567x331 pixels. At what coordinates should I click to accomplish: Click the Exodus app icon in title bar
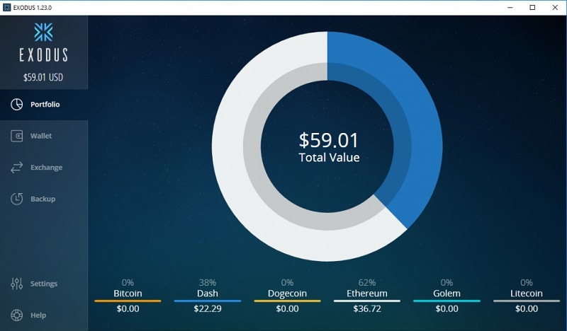pos(7,7)
